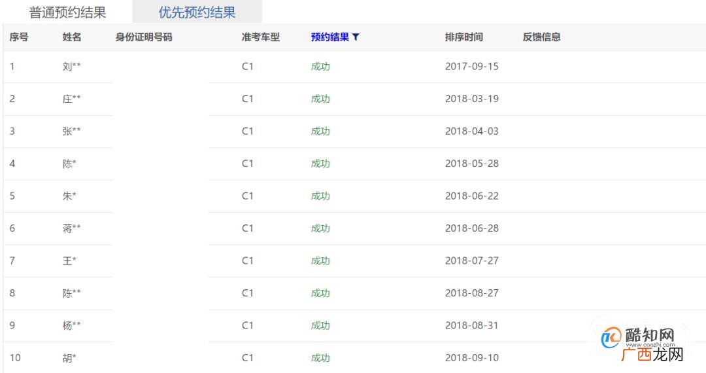Click 成功 result in 胡* row
The image size is (706, 373).
(320, 358)
